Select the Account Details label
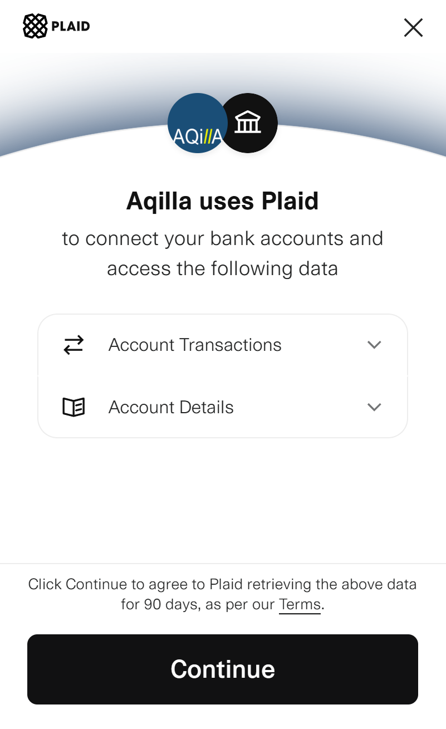This screenshot has height=729, width=446. click(171, 407)
